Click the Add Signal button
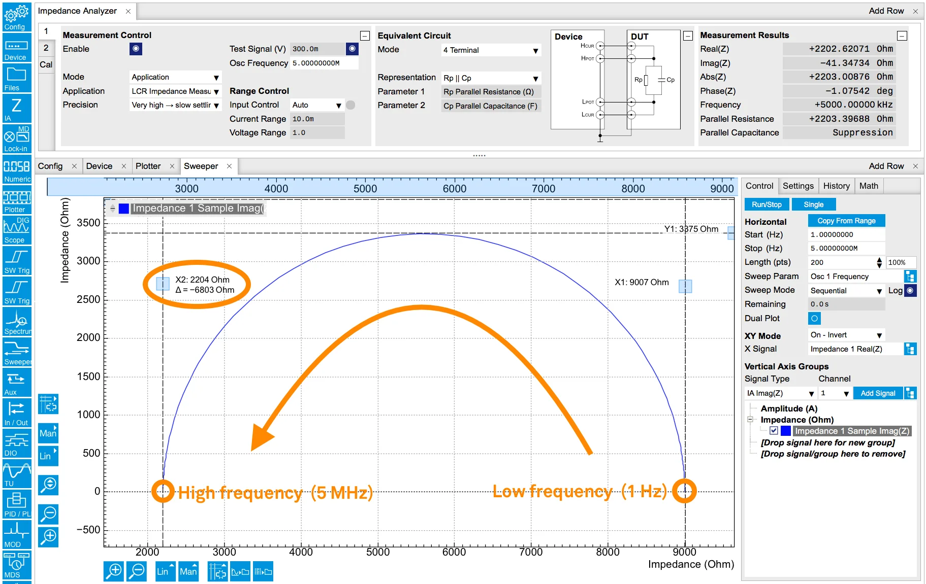 [878, 393]
